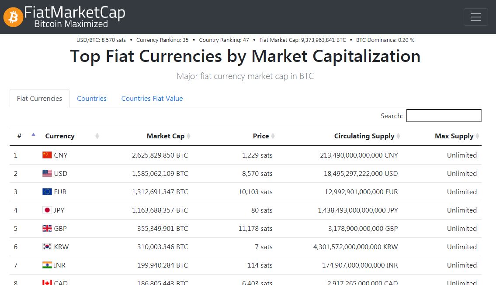496x285 pixels.
Task: Sort table by Price column
Action: (261, 136)
